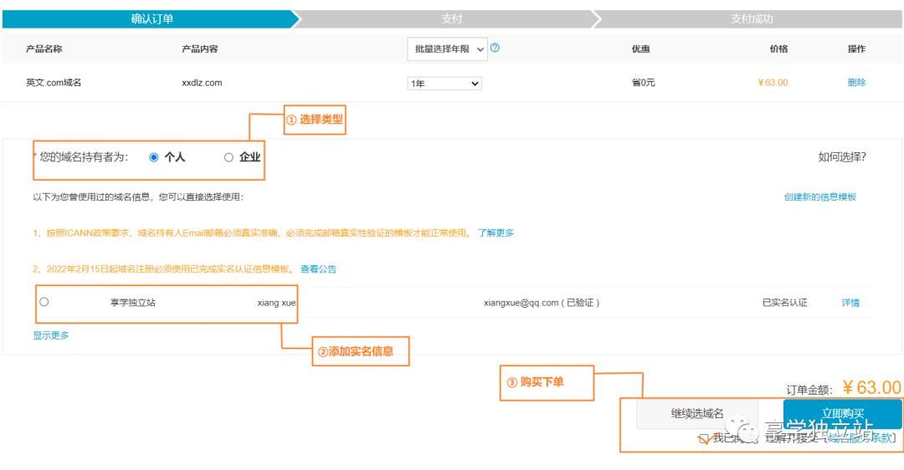Click 创建新的信息模板 link
904x470 pixels.
click(819, 197)
